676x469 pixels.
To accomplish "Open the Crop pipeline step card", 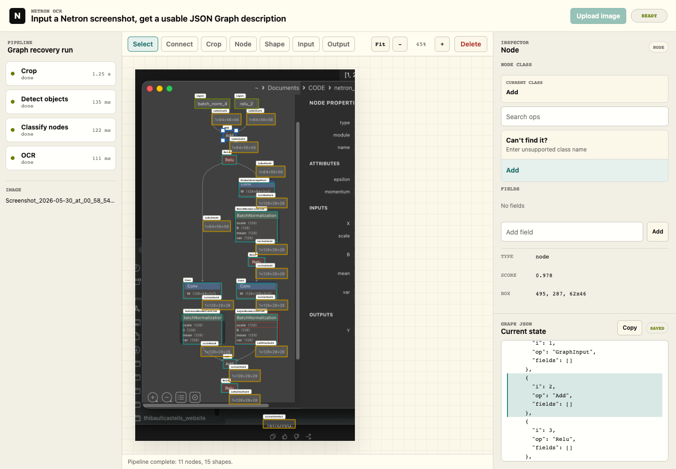I will click(61, 74).
